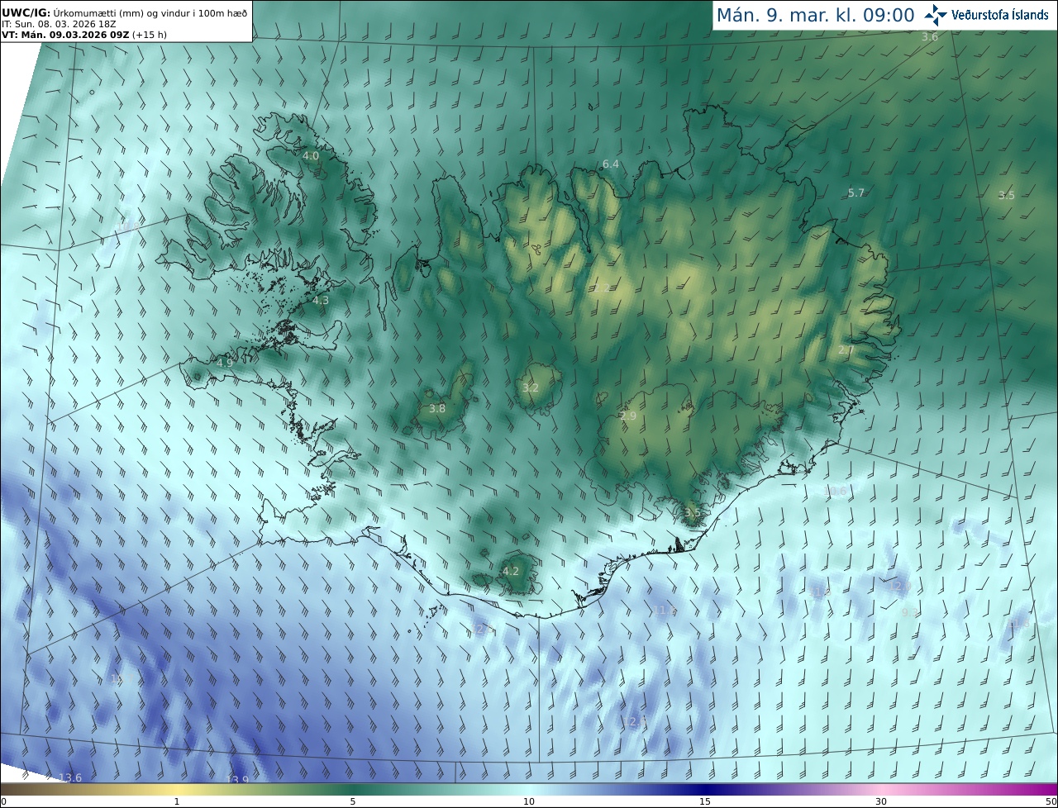Screen dimensions: 1058x808
Task: Select the 'UWC/IG: Úrkomumætti (mm)' title line
Action: point(124,12)
